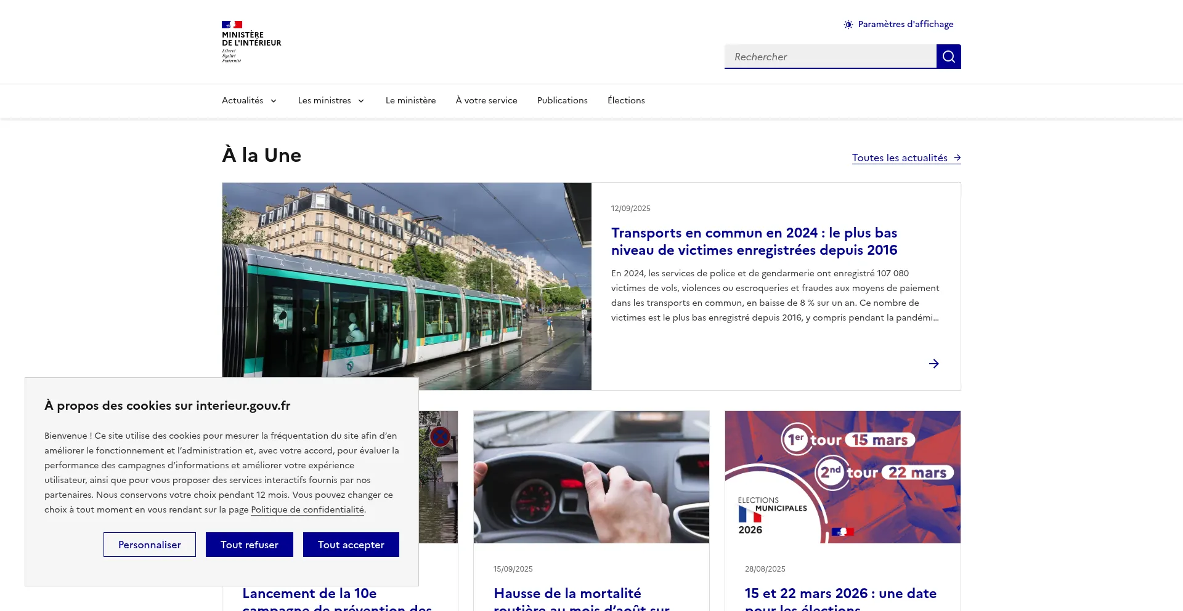Go to the Publications section
The height and width of the screenshot is (611, 1183).
point(562,100)
